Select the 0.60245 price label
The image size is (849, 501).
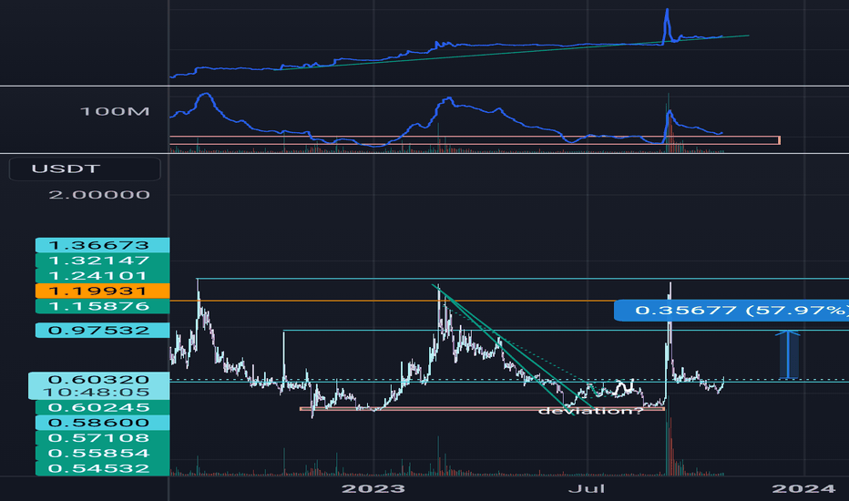(102, 407)
